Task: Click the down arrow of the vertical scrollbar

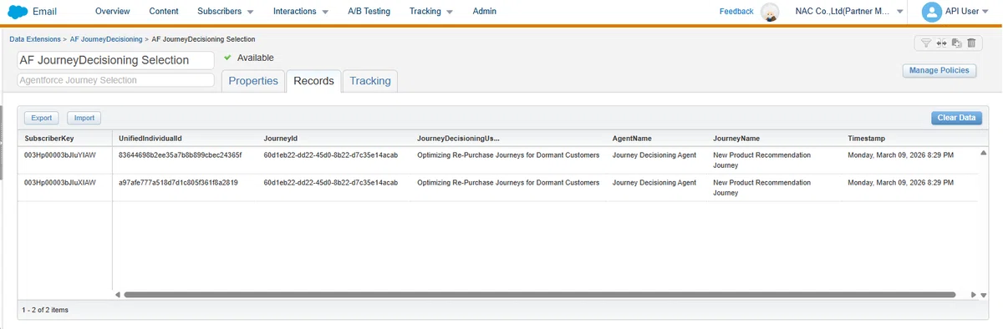Action: [985, 295]
